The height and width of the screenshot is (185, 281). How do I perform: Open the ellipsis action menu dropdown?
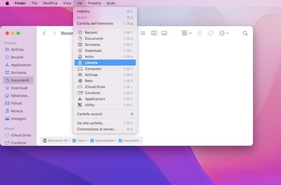(224, 33)
